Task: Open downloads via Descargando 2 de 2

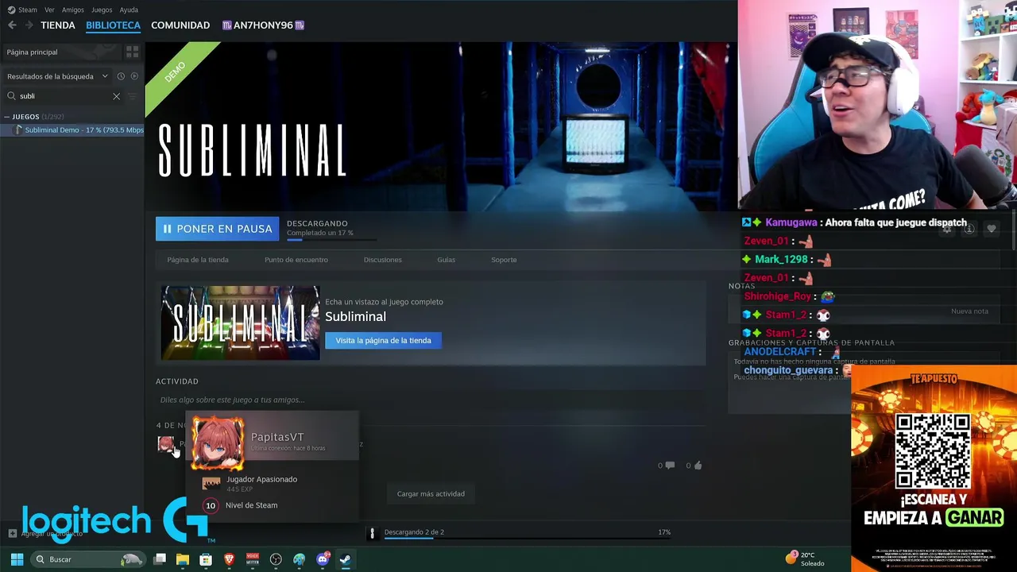Action: coord(414,532)
